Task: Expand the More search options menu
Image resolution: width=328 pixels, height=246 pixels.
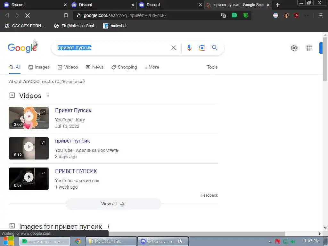Action: pos(152,67)
